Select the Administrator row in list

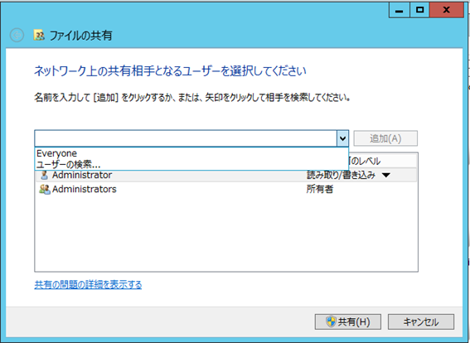tap(226, 175)
